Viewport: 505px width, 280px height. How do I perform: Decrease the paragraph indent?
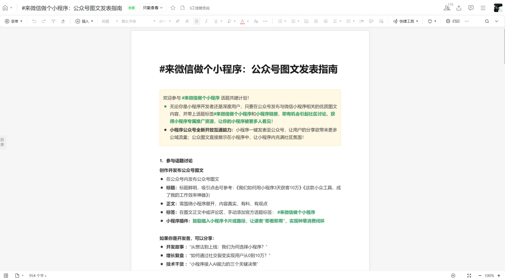[x=316, y=21]
